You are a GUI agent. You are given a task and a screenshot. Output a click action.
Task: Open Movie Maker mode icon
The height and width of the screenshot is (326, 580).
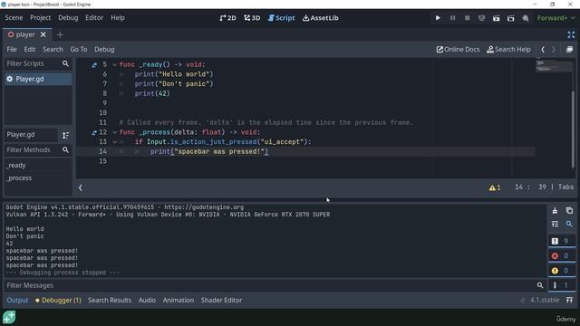(x=526, y=18)
